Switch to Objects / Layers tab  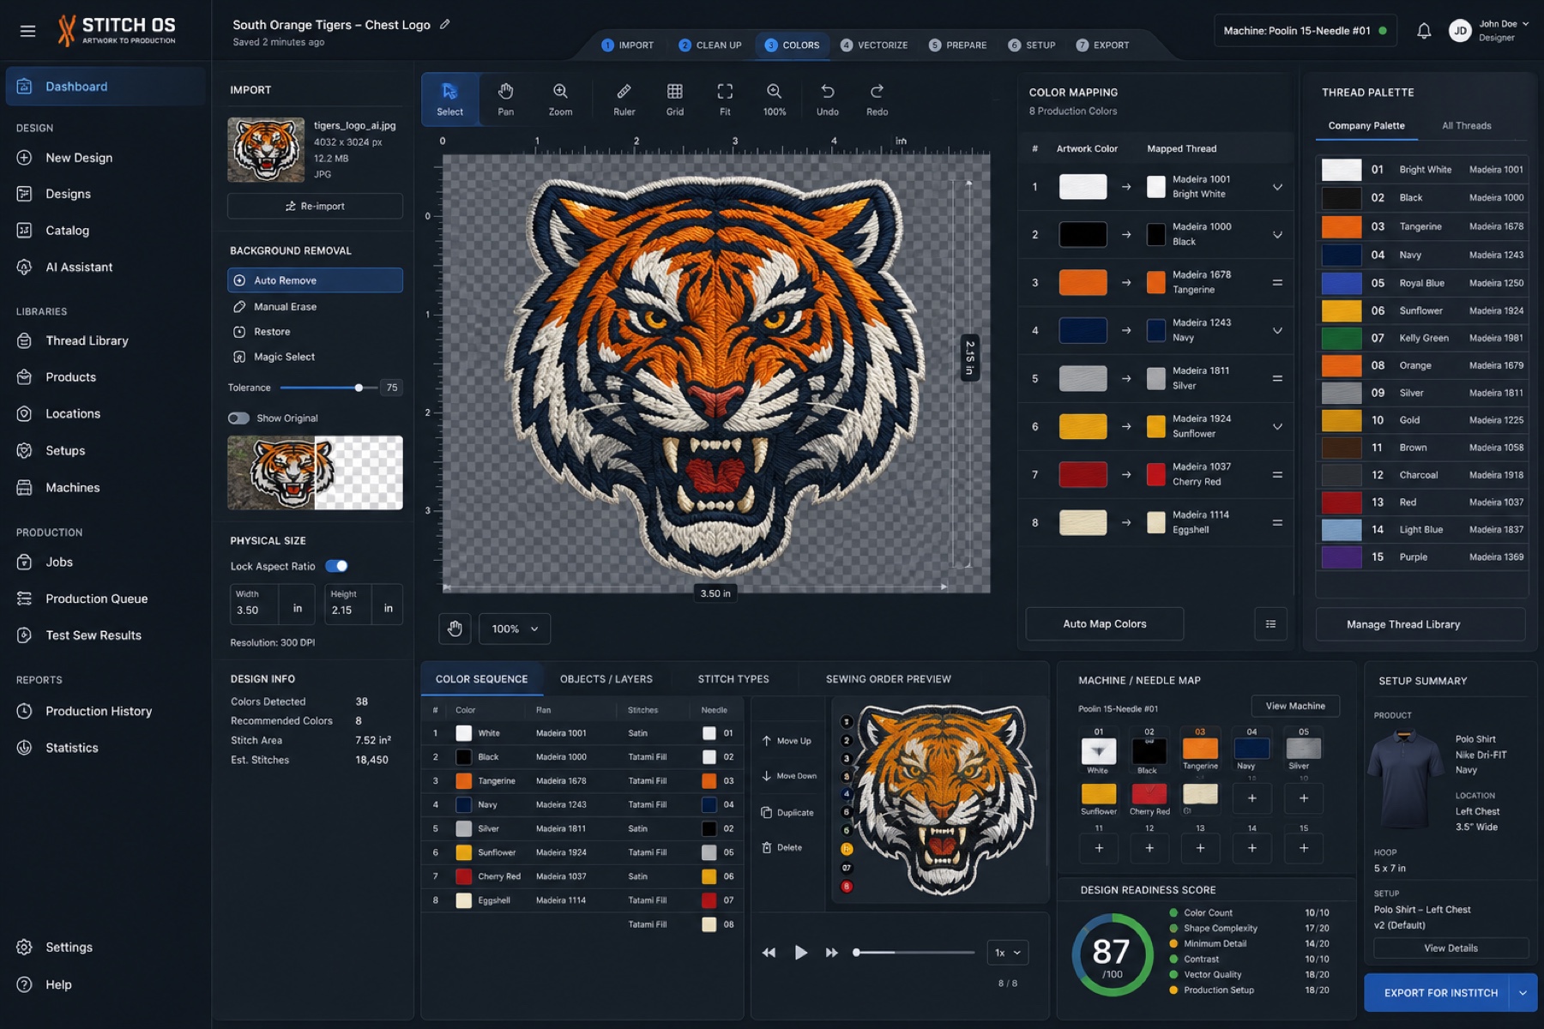(606, 679)
